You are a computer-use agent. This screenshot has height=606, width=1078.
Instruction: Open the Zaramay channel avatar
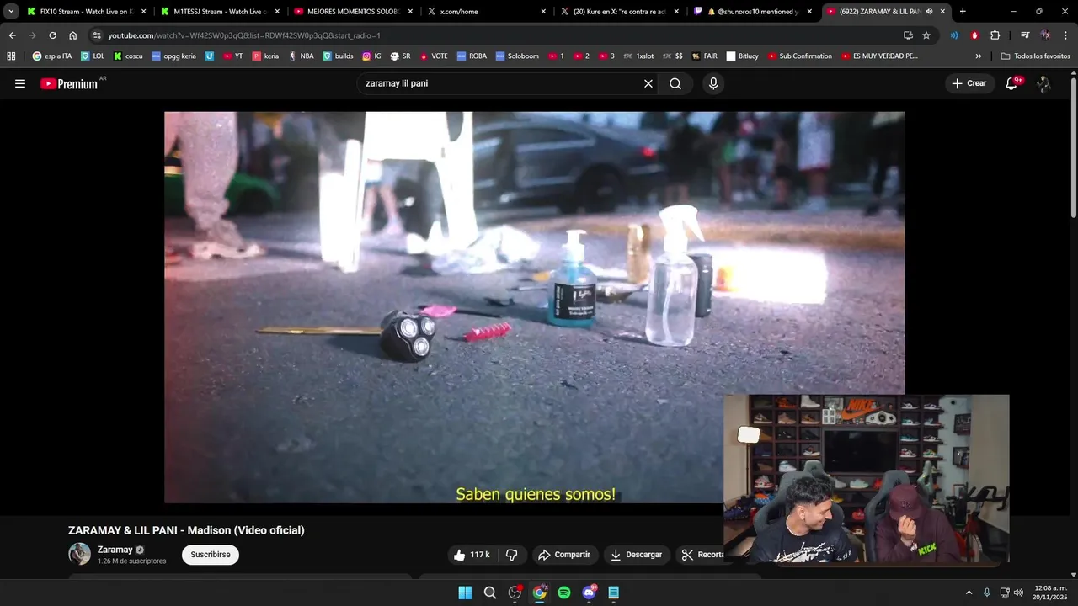[x=79, y=554]
